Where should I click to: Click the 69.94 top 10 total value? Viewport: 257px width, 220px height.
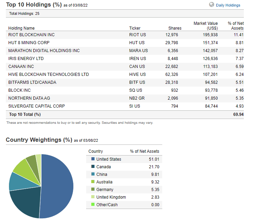click(238, 114)
